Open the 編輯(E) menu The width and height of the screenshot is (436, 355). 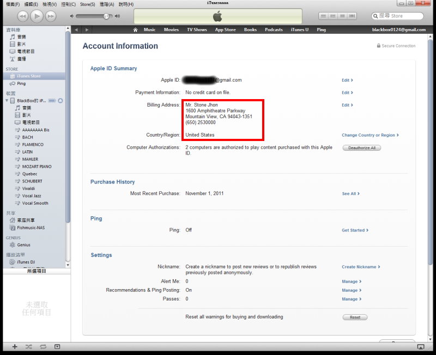coord(31,4)
